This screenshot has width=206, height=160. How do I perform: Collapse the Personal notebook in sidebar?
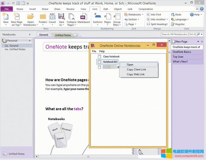coord(30,41)
